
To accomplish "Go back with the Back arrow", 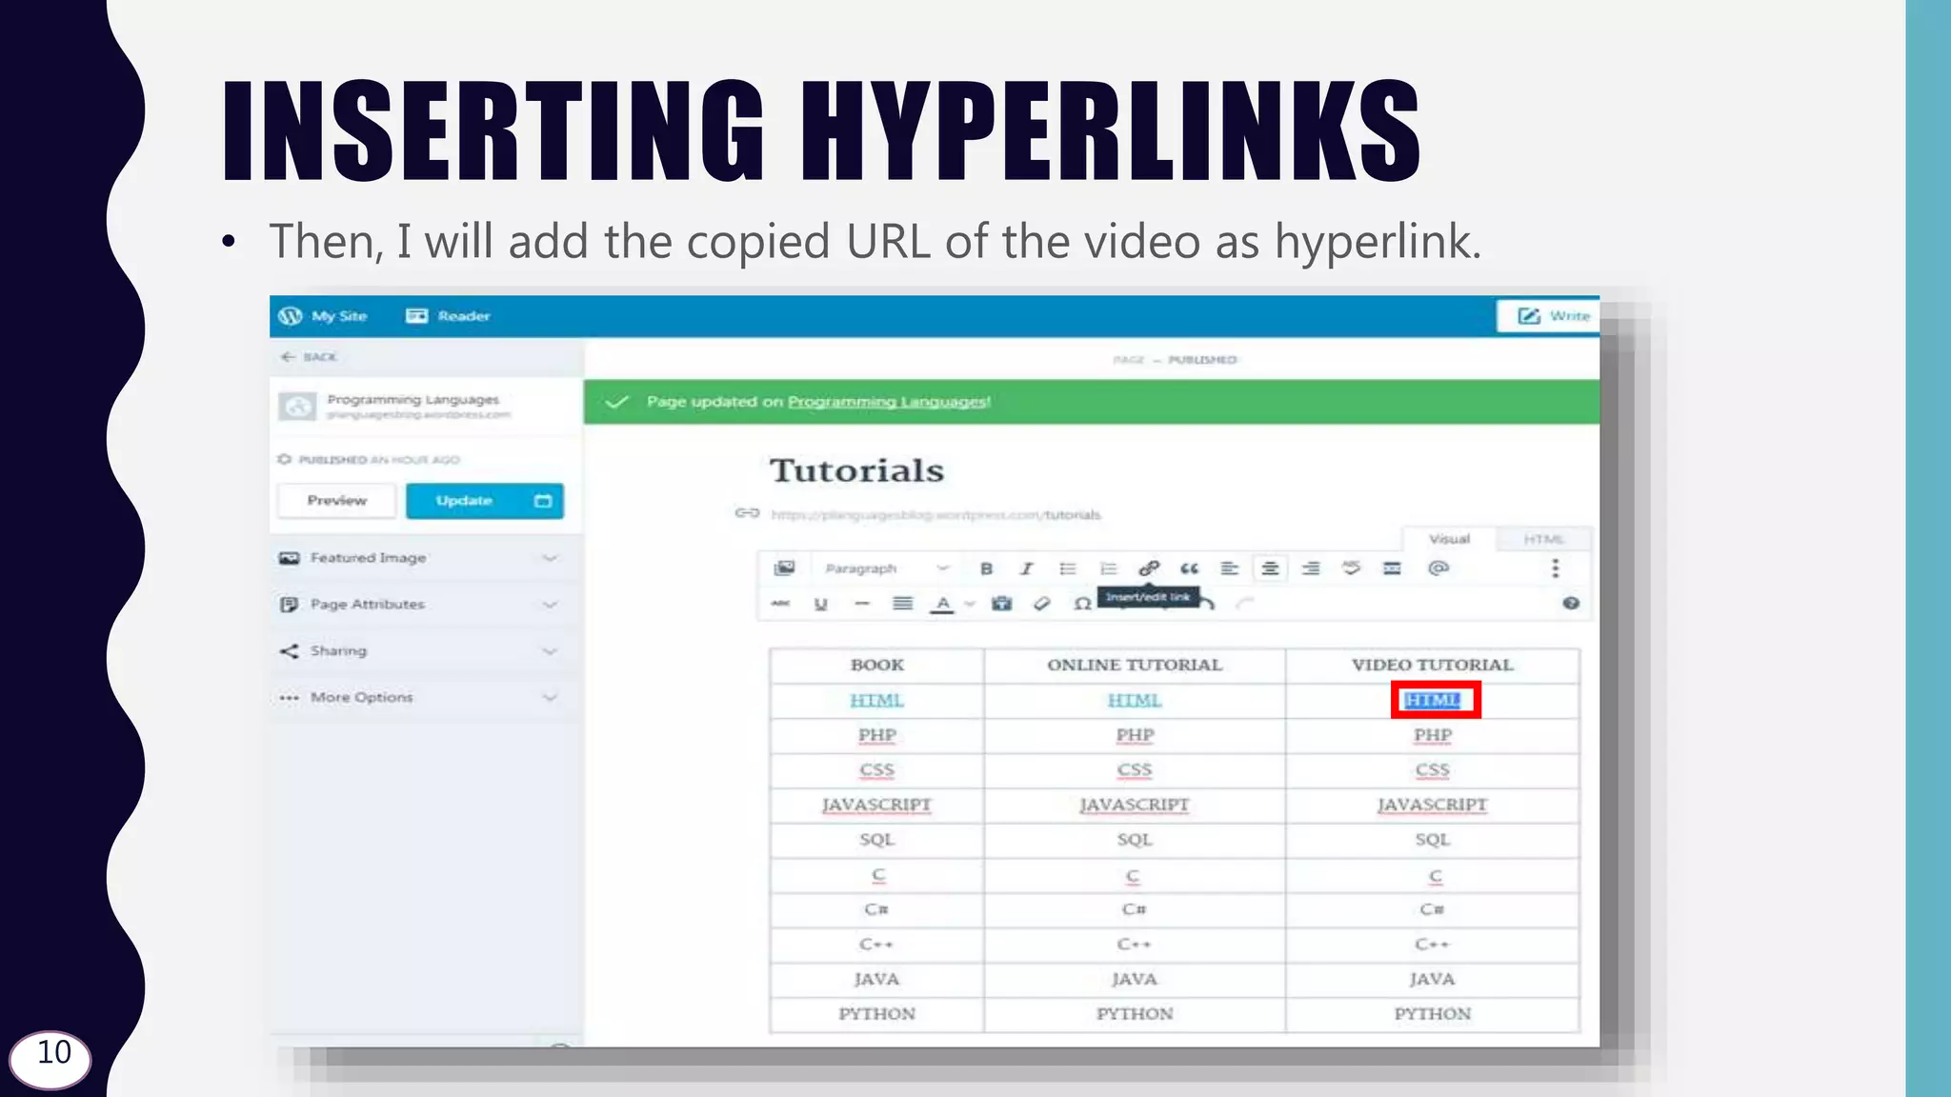I will [309, 357].
